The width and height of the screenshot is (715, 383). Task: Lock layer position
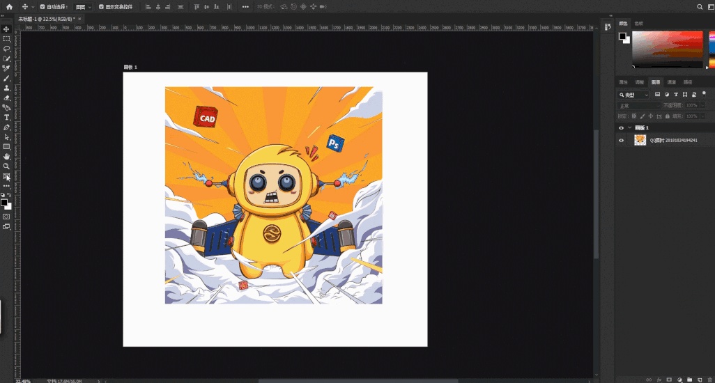tap(651, 116)
